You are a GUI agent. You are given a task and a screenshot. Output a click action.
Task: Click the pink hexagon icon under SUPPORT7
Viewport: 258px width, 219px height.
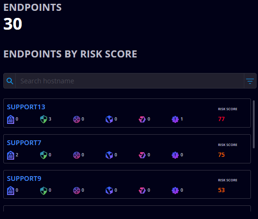click(x=142, y=155)
